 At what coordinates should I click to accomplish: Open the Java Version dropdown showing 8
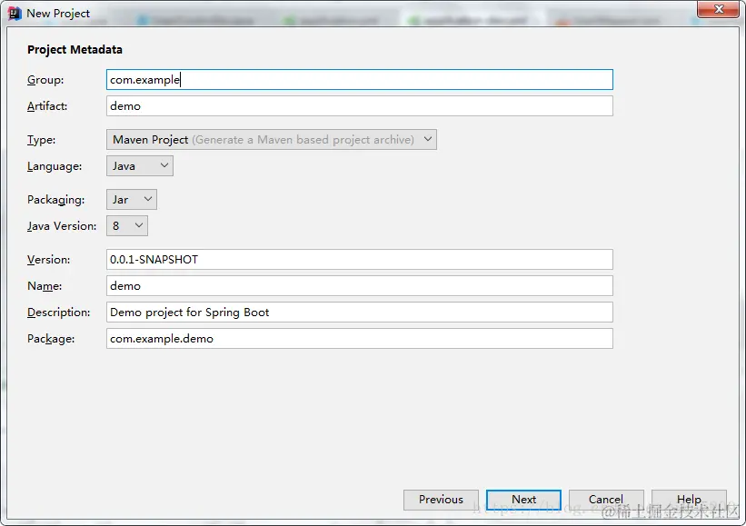(127, 226)
